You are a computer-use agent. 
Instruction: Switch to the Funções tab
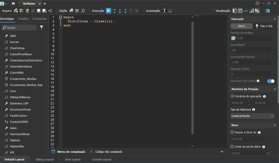[23, 19]
